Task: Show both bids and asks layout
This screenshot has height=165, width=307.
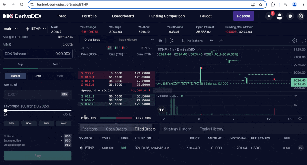Action: coord(109,48)
